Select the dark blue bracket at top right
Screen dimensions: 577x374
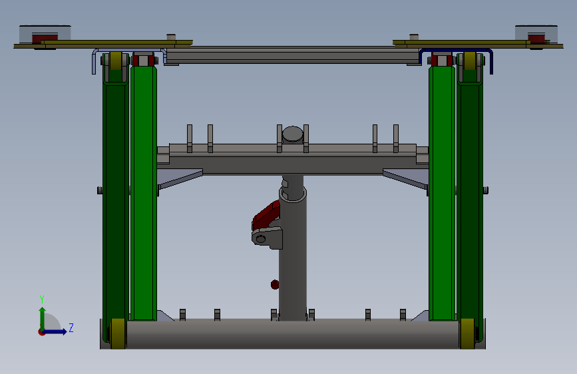457,51
